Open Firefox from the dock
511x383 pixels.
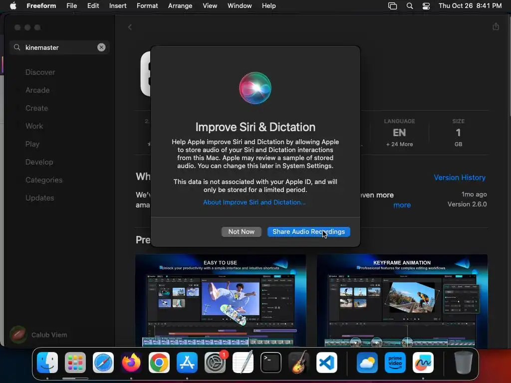[x=131, y=363]
